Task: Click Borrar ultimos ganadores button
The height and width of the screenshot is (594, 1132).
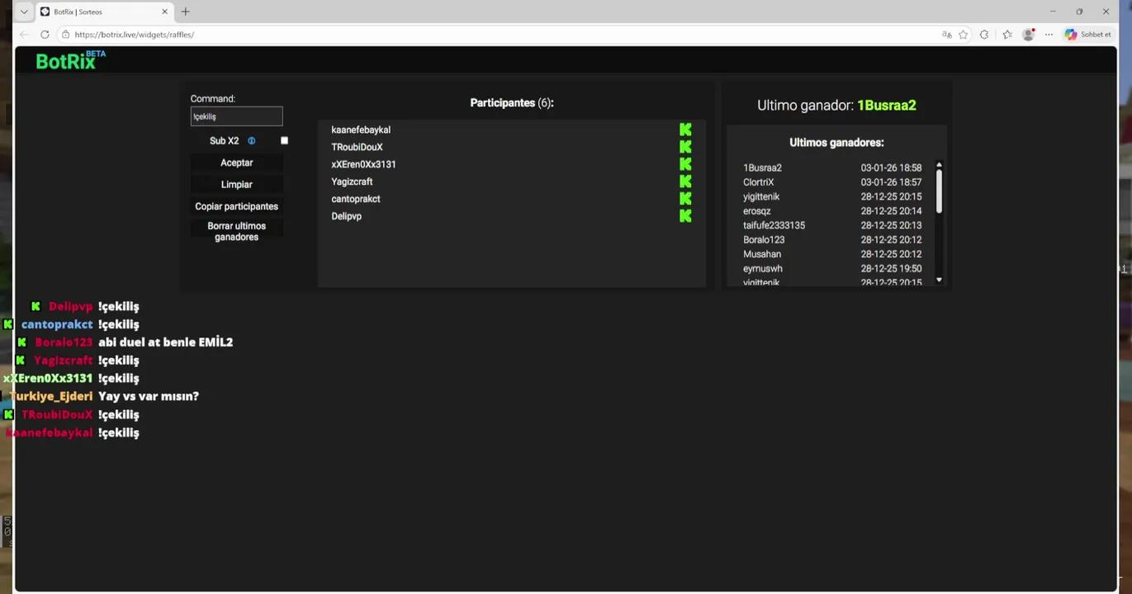Action: pos(237,232)
